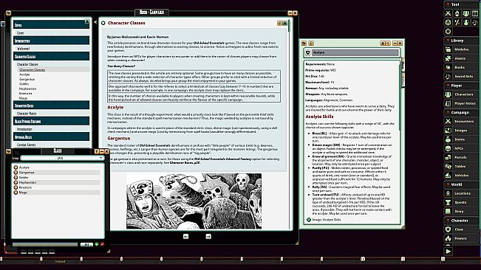Viewport: 481px width, 270px height.
Task: Open the Items campaign list
Action: pos(461,139)
